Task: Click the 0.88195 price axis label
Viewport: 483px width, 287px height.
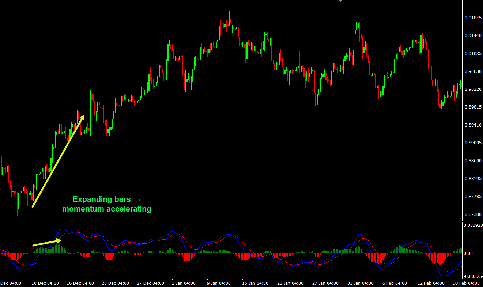Action: (472, 179)
